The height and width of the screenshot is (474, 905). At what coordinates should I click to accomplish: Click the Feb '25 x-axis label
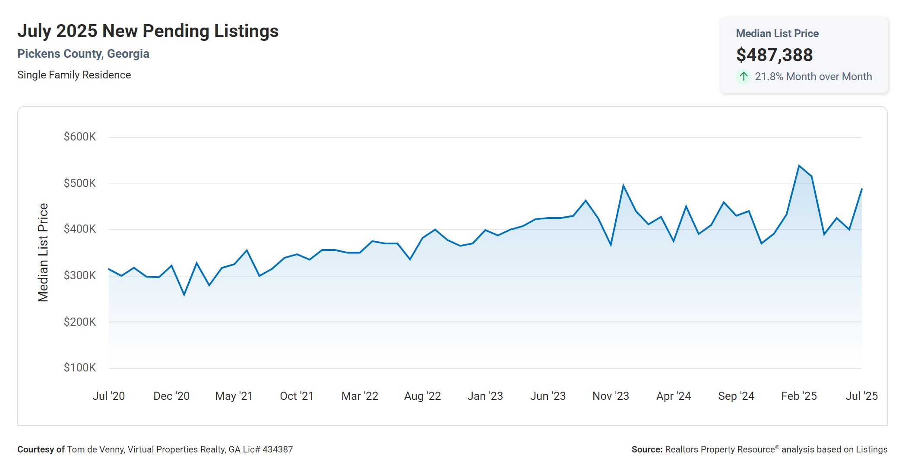(799, 396)
